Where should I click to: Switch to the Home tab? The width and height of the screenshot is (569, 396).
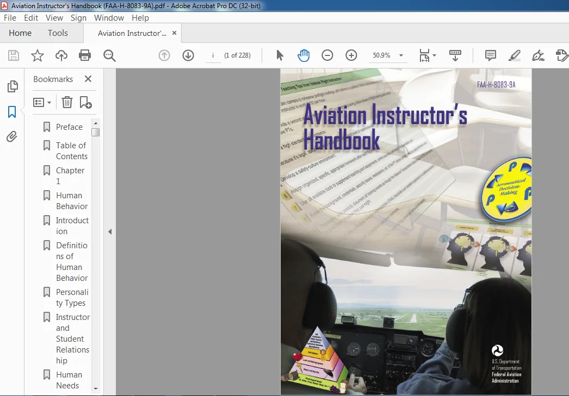tap(20, 33)
